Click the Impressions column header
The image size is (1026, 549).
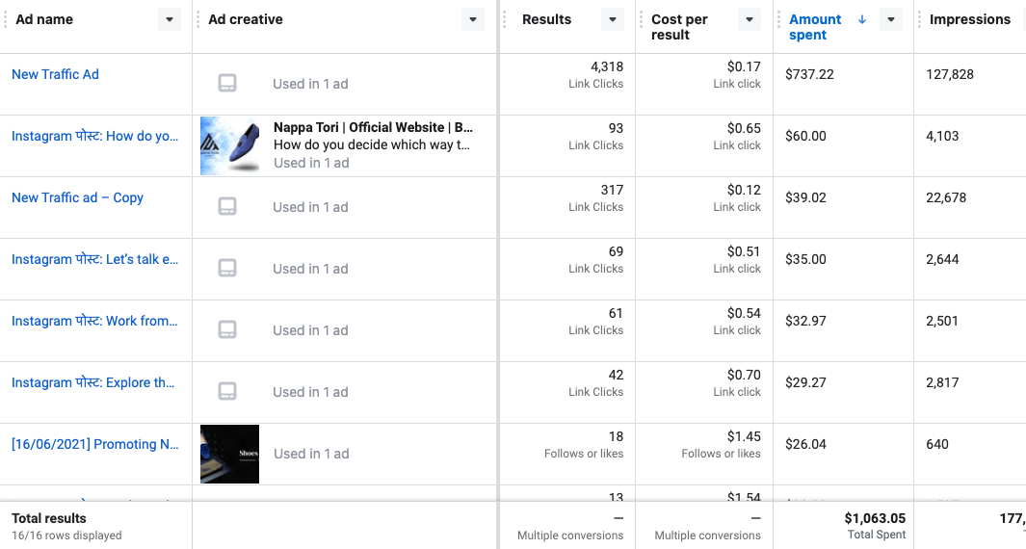970,19
